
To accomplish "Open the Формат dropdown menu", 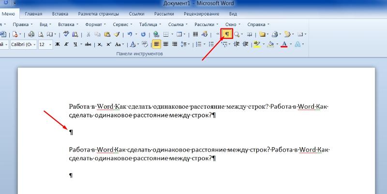I will click(x=95, y=25).
